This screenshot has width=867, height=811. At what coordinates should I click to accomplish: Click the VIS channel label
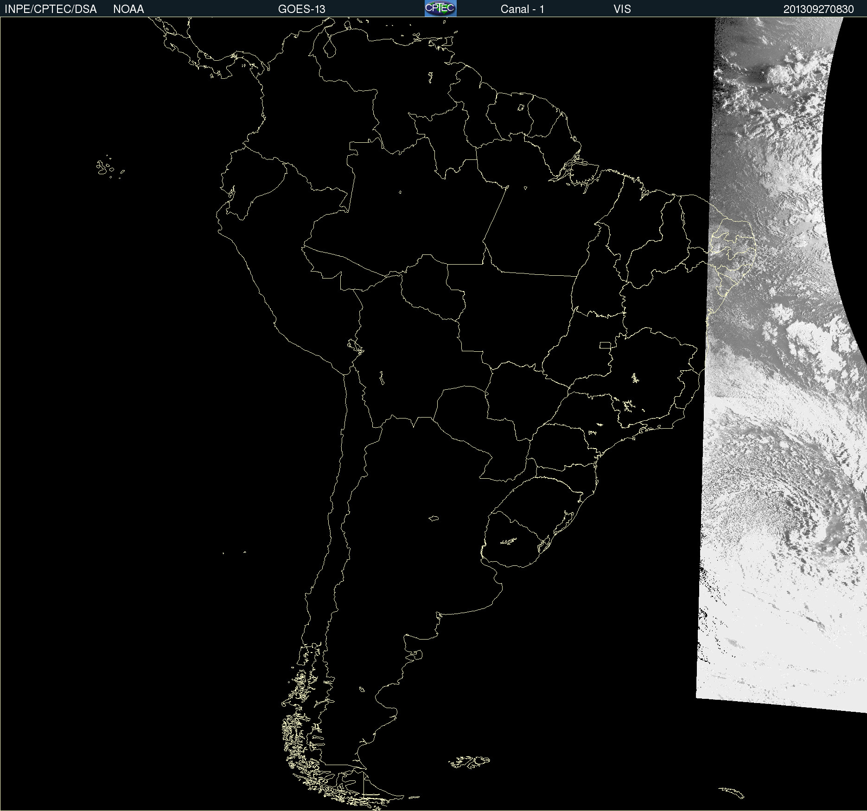(x=622, y=9)
